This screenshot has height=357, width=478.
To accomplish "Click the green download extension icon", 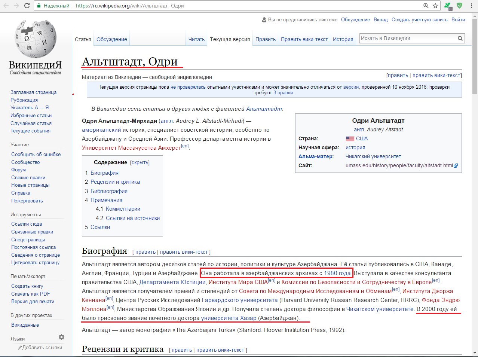I will (448, 6).
